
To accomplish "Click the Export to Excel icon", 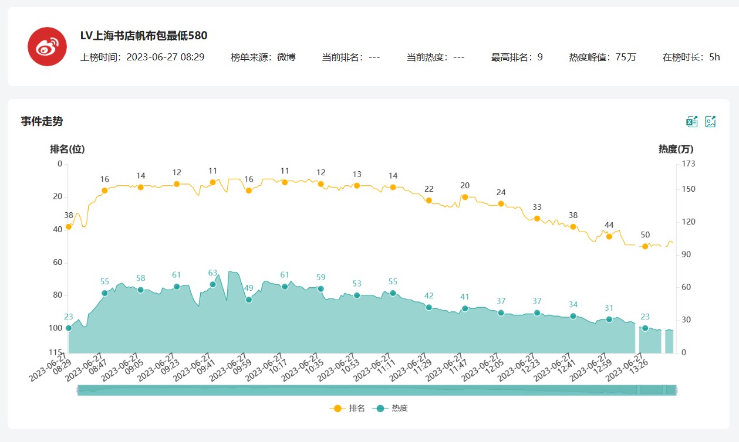I will (692, 121).
